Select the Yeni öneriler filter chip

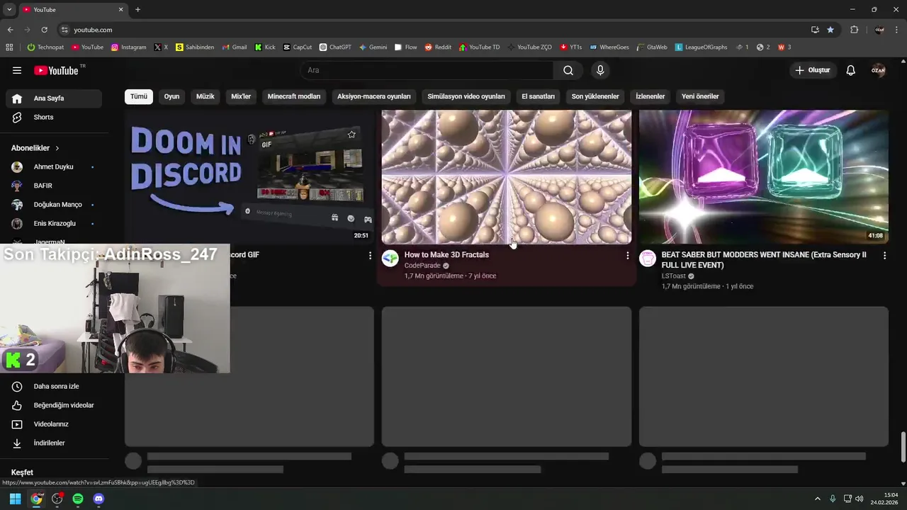tap(700, 96)
